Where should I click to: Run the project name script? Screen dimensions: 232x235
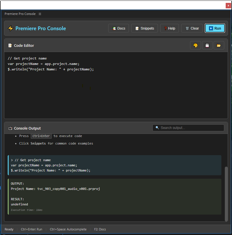(215, 28)
